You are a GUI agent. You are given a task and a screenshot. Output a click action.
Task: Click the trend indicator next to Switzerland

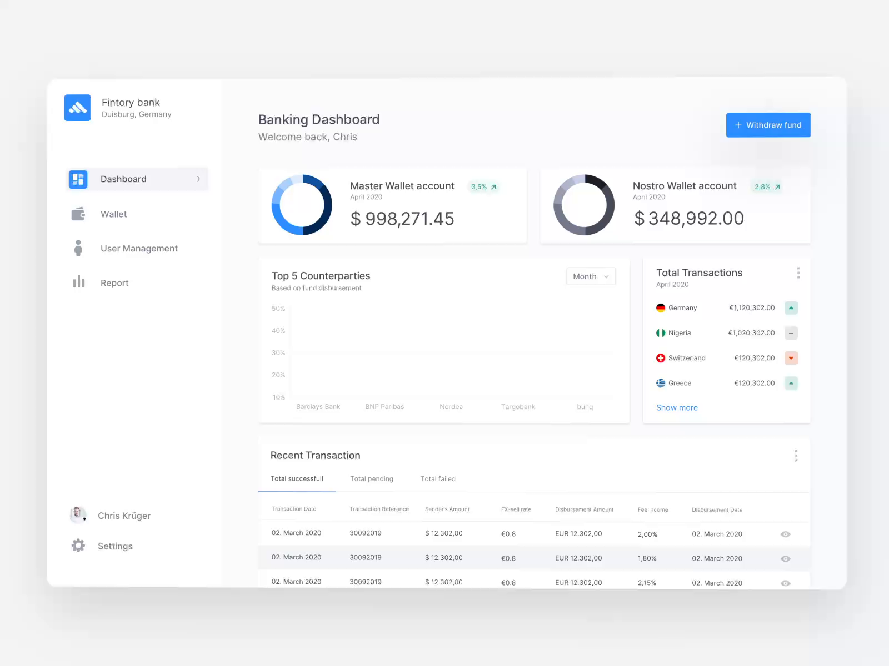click(791, 357)
